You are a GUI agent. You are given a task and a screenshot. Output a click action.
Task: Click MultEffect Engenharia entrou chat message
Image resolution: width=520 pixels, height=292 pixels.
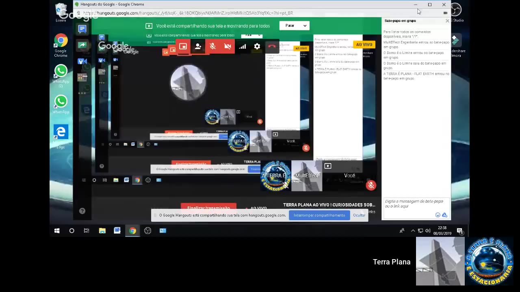pyautogui.click(x=416, y=45)
